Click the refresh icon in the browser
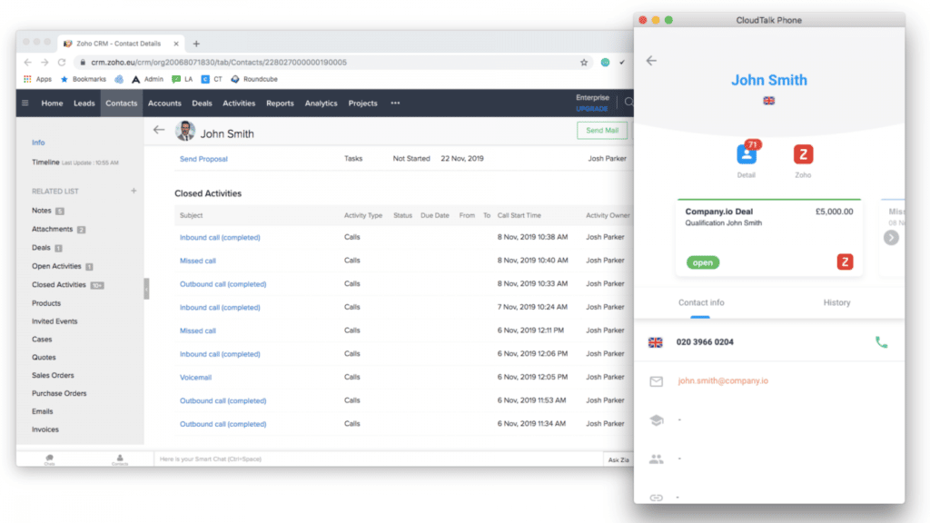 (x=60, y=62)
